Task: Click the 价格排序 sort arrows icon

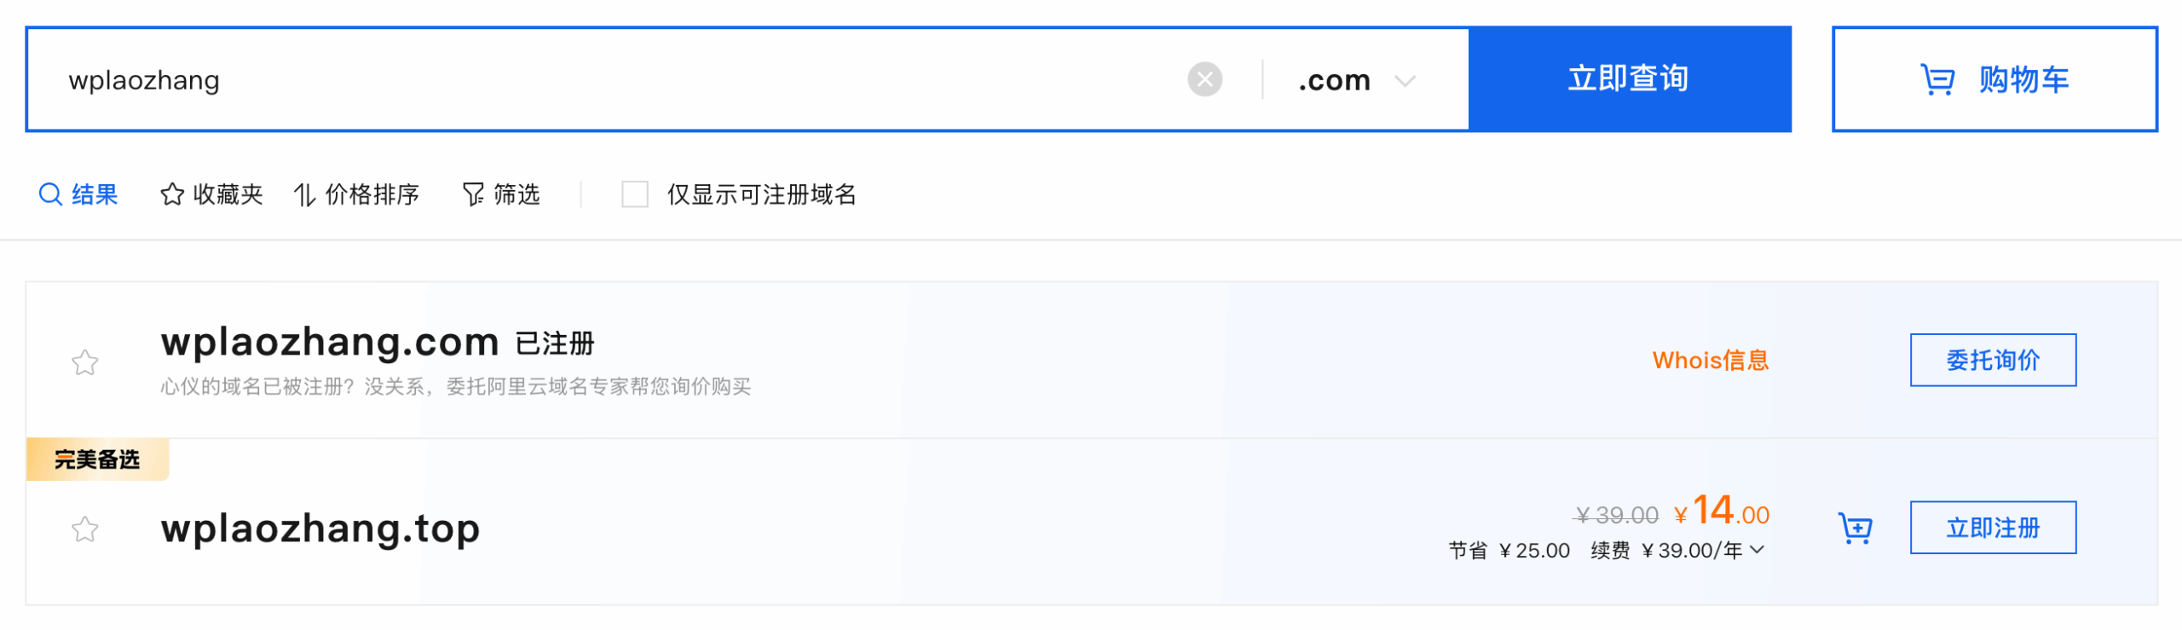Action: tap(304, 195)
